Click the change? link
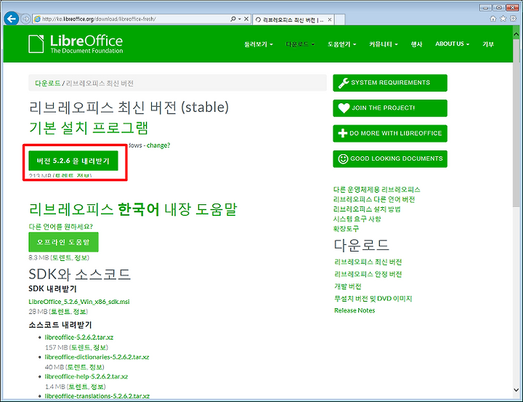Viewport: 523px width, 402px height. tap(158, 145)
